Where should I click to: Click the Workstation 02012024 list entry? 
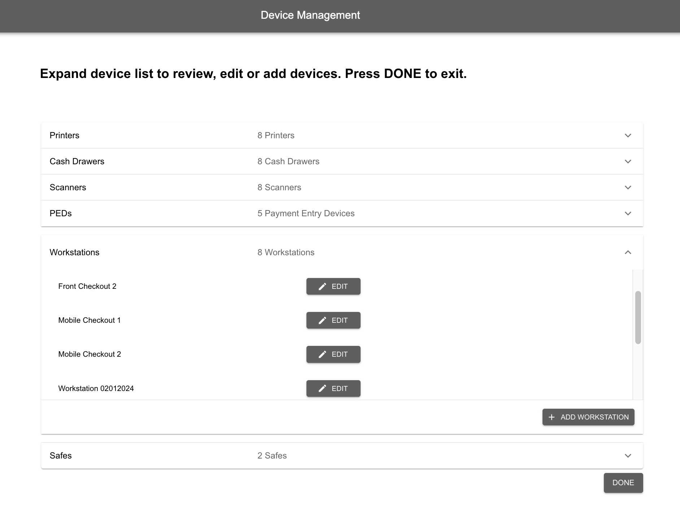[96, 388]
